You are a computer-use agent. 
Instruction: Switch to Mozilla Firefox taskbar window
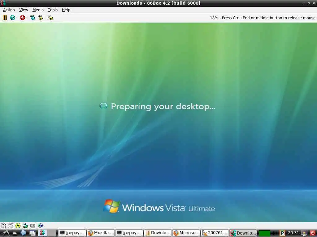tap(101, 233)
